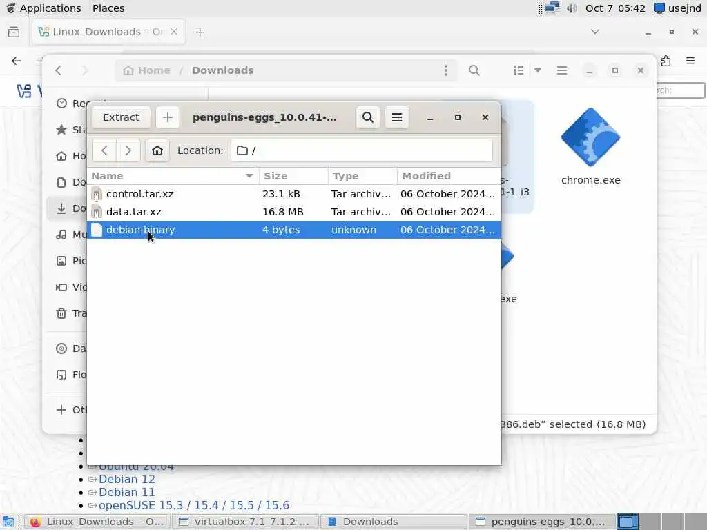Open search in the archive manager header
707x530 pixels.
click(367, 117)
